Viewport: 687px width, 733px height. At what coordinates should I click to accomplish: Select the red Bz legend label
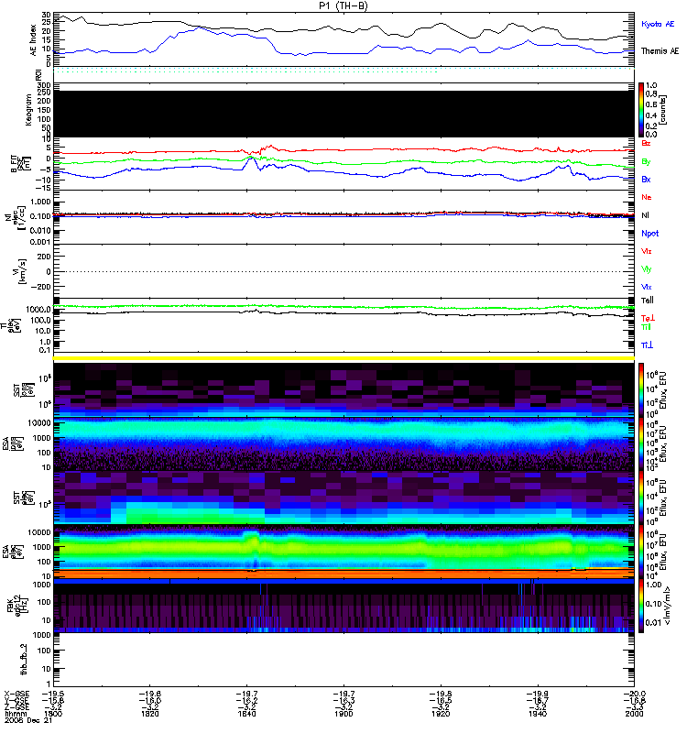click(x=646, y=143)
